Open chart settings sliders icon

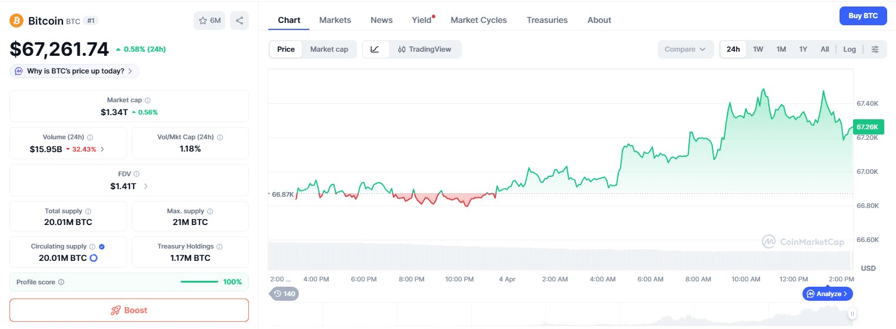pos(875,49)
